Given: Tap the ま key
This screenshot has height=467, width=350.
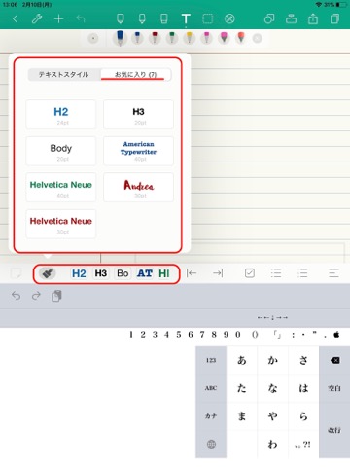Looking at the screenshot, I should [242, 416].
